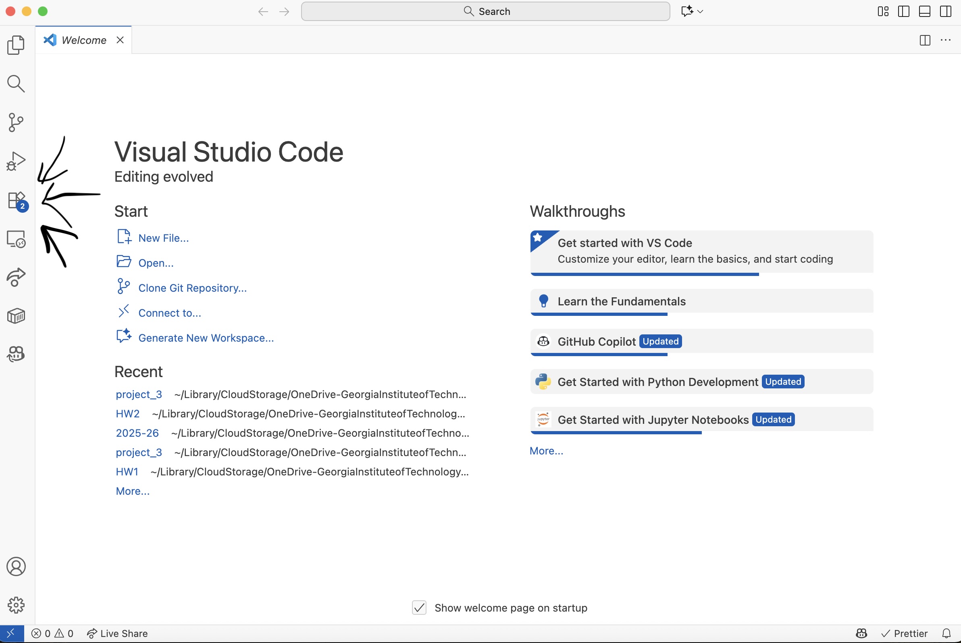Open the Remote Explorer view
Viewport: 961px width, 643px height.
pyautogui.click(x=16, y=239)
